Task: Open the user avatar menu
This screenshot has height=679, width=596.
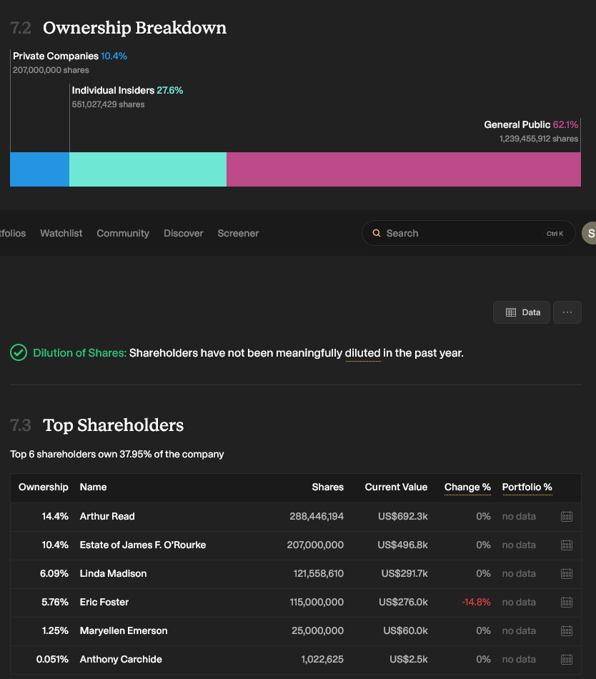Action: [589, 233]
